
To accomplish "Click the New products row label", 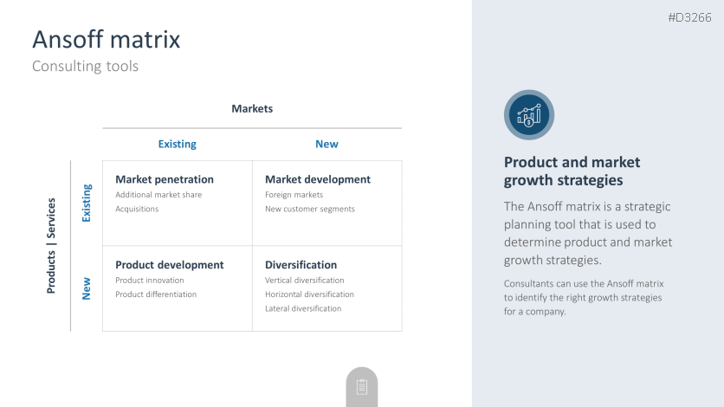I will click(86, 288).
